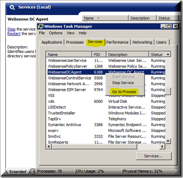Click the Services... button
The height and width of the screenshot is (178, 183).
154,156
